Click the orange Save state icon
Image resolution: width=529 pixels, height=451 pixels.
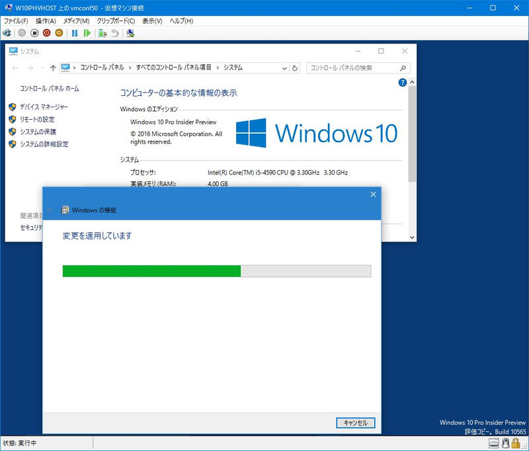tap(59, 33)
